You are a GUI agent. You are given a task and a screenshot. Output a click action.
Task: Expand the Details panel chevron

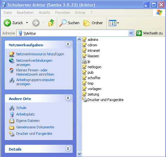(68, 148)
